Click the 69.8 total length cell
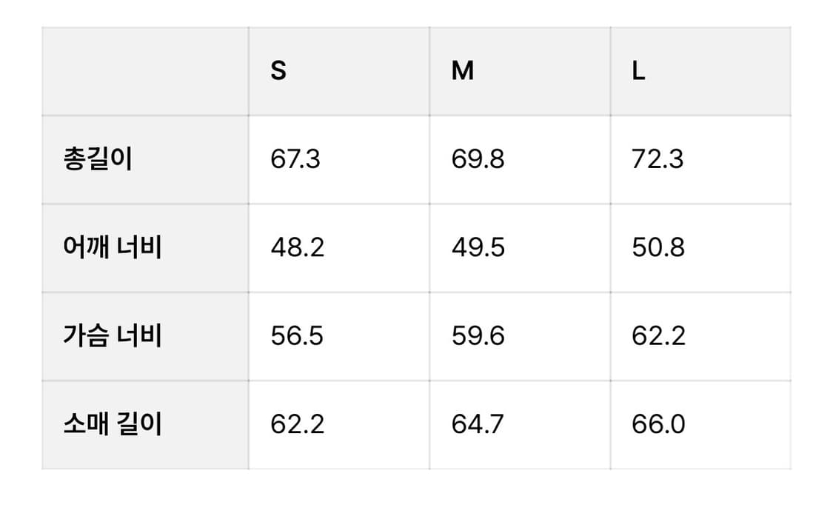 (x=478, y=159)
